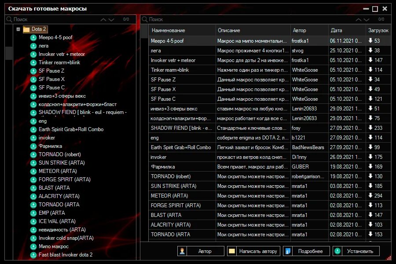Viewport: 396px width, 264px height.
Task: Click in the right Поиск search field
Action: click(250, 19)
